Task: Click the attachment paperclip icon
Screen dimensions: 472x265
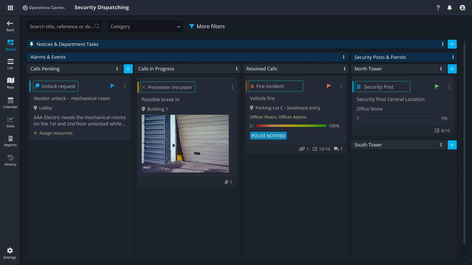Action: click(226, 182)
